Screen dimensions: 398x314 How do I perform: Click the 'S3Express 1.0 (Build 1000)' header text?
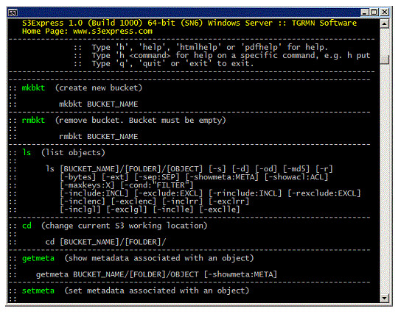pyautogui.click(x=83, y=23)
